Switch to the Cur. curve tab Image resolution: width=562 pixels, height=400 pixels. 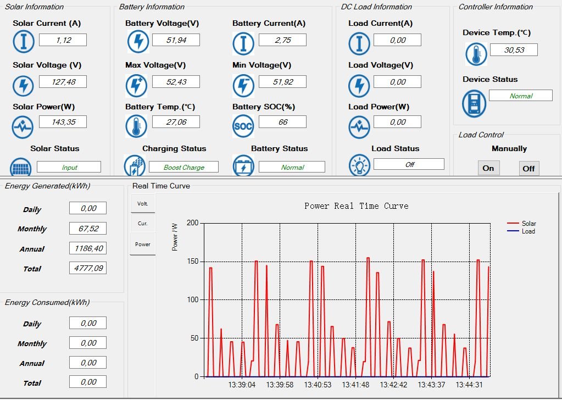point(143,223)
